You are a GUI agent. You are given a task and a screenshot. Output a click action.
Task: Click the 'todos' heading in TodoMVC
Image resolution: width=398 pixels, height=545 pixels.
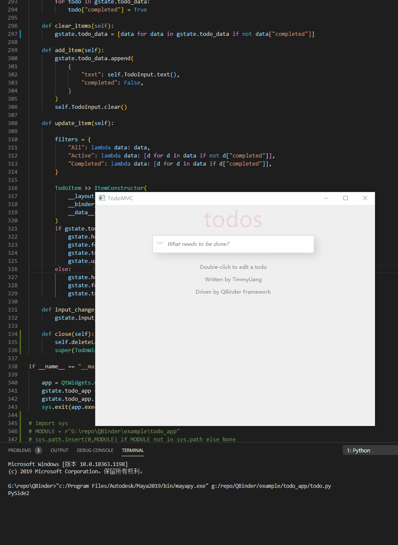(233, 219)
